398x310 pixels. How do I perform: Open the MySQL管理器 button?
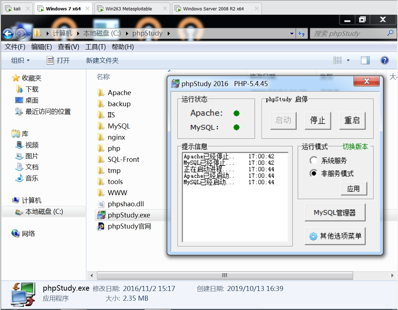coord(335,212)
